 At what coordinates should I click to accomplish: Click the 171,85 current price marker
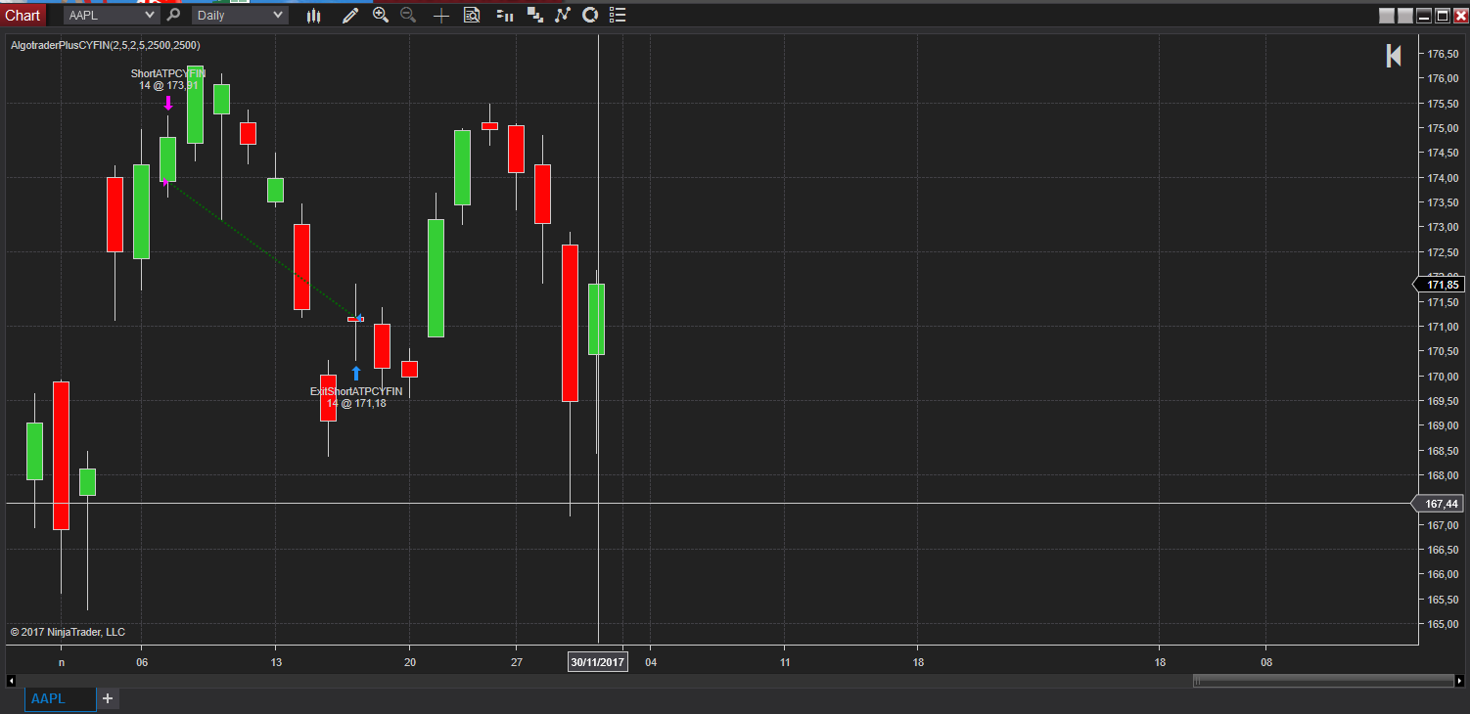(x=1438, y=285)
